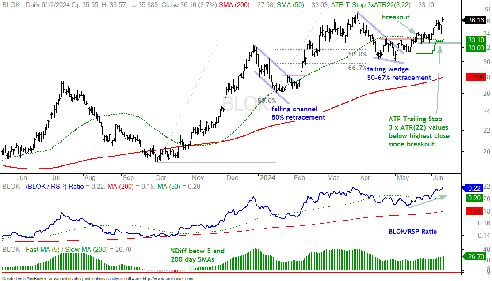Viewport: 492px width, 281px height.
Task: Click the '50% retracement' annotation below falling channel
Action: 298,117
